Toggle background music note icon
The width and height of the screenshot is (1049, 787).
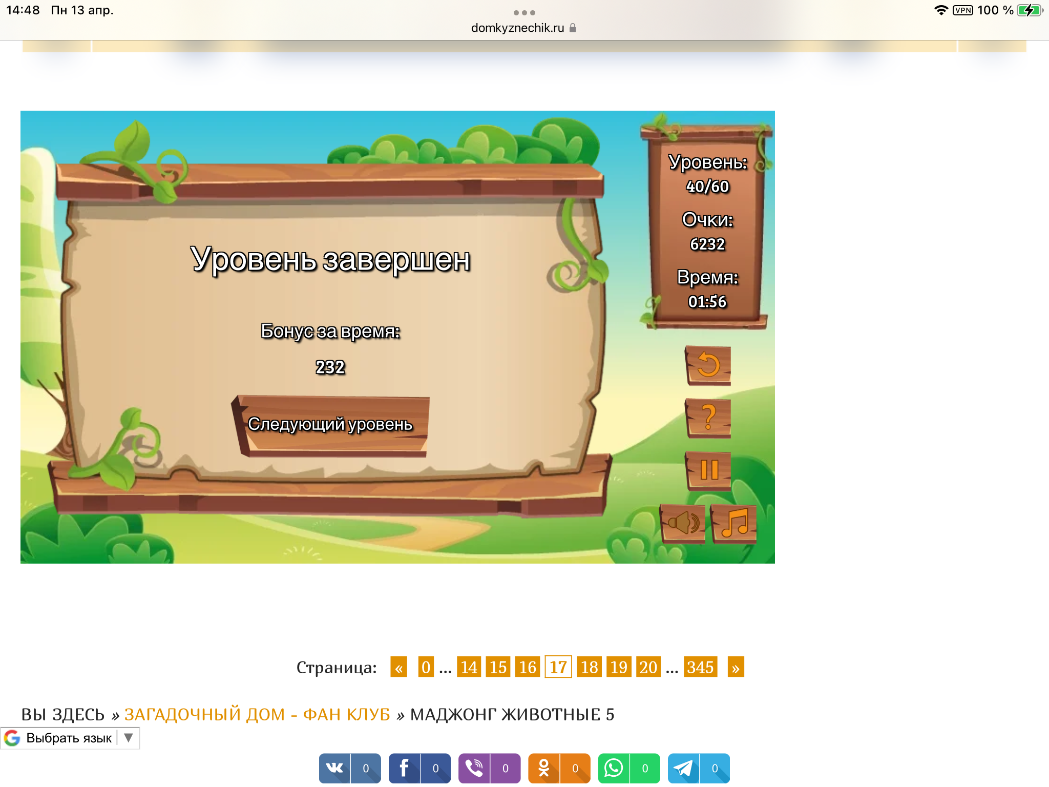click(734, 523)
